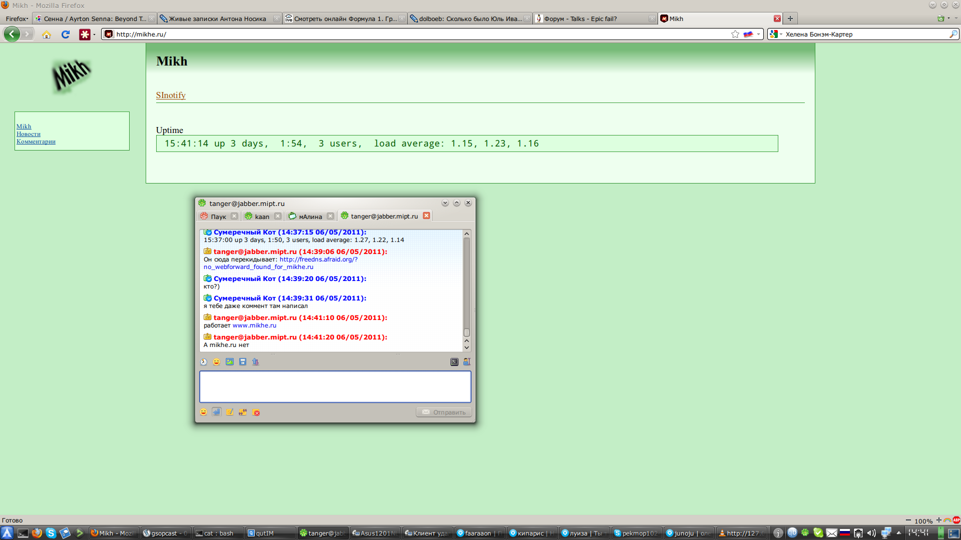Viewport: 961px width, 540px height.
Task: Switch to Форум - Talks browser tab
Action: click(x=581, y=19)
